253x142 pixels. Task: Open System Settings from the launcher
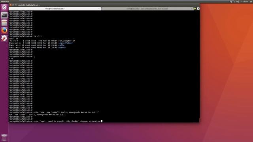(x=4, y=38)
